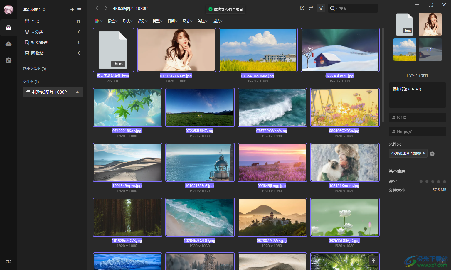Click the sort swap arrows icon
The image size is (451, 270).
pos(311,8)
